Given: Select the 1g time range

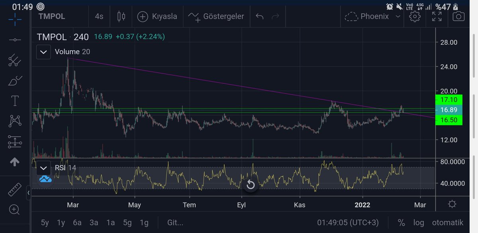Looking at the screenshot, I should 144,223.
